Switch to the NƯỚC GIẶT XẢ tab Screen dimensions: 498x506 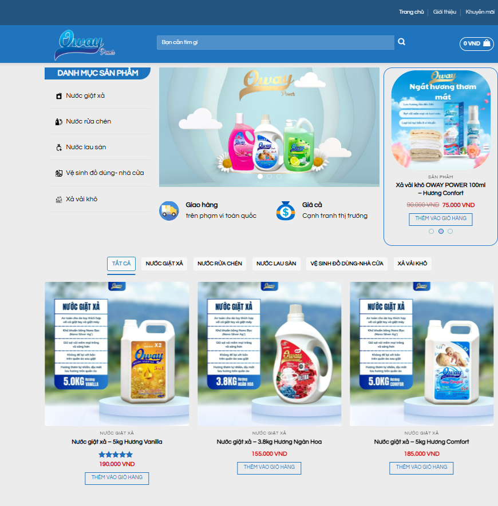point(164,264)
